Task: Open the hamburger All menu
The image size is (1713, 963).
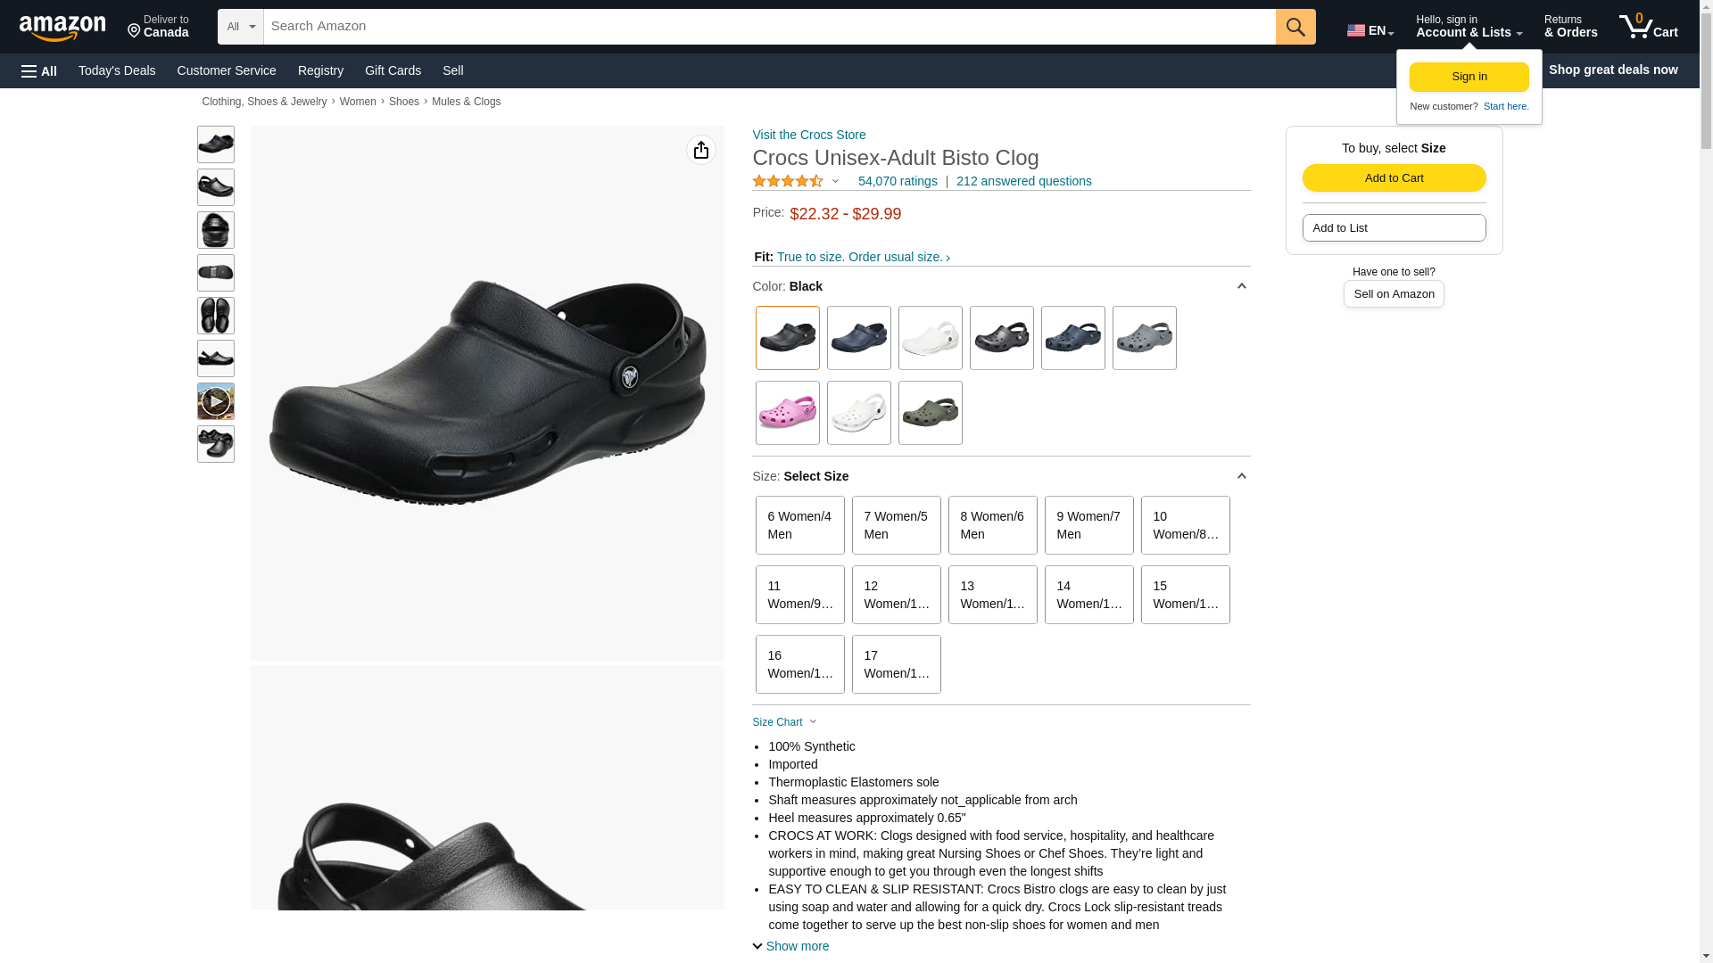Action: [x=39, y=70]
